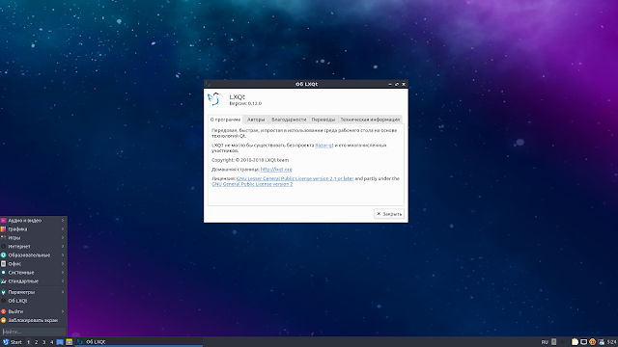Maximize the Об LXQt window
The width and height of the screenshot is (618, 347).
coord(397,84)
